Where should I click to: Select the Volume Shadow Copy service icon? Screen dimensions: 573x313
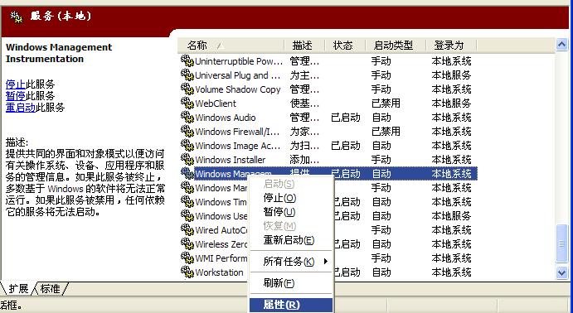pyautogui.click(x=187, y=89)
